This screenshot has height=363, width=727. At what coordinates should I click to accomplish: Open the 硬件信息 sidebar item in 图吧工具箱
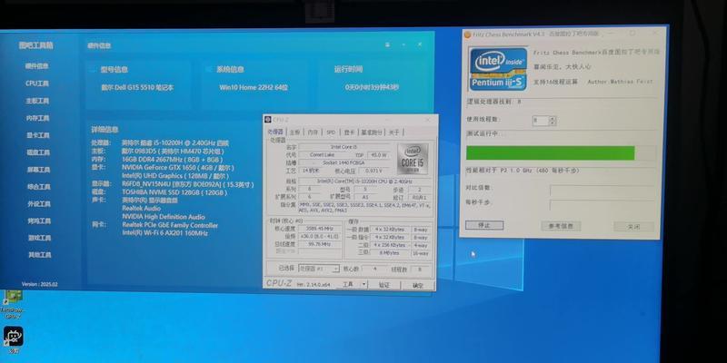[x=37, y=66]
